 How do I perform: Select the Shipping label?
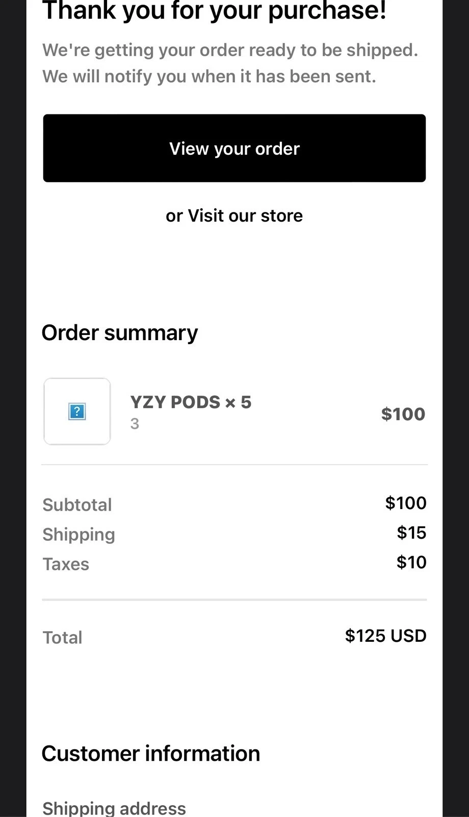[x=79, y=534]
